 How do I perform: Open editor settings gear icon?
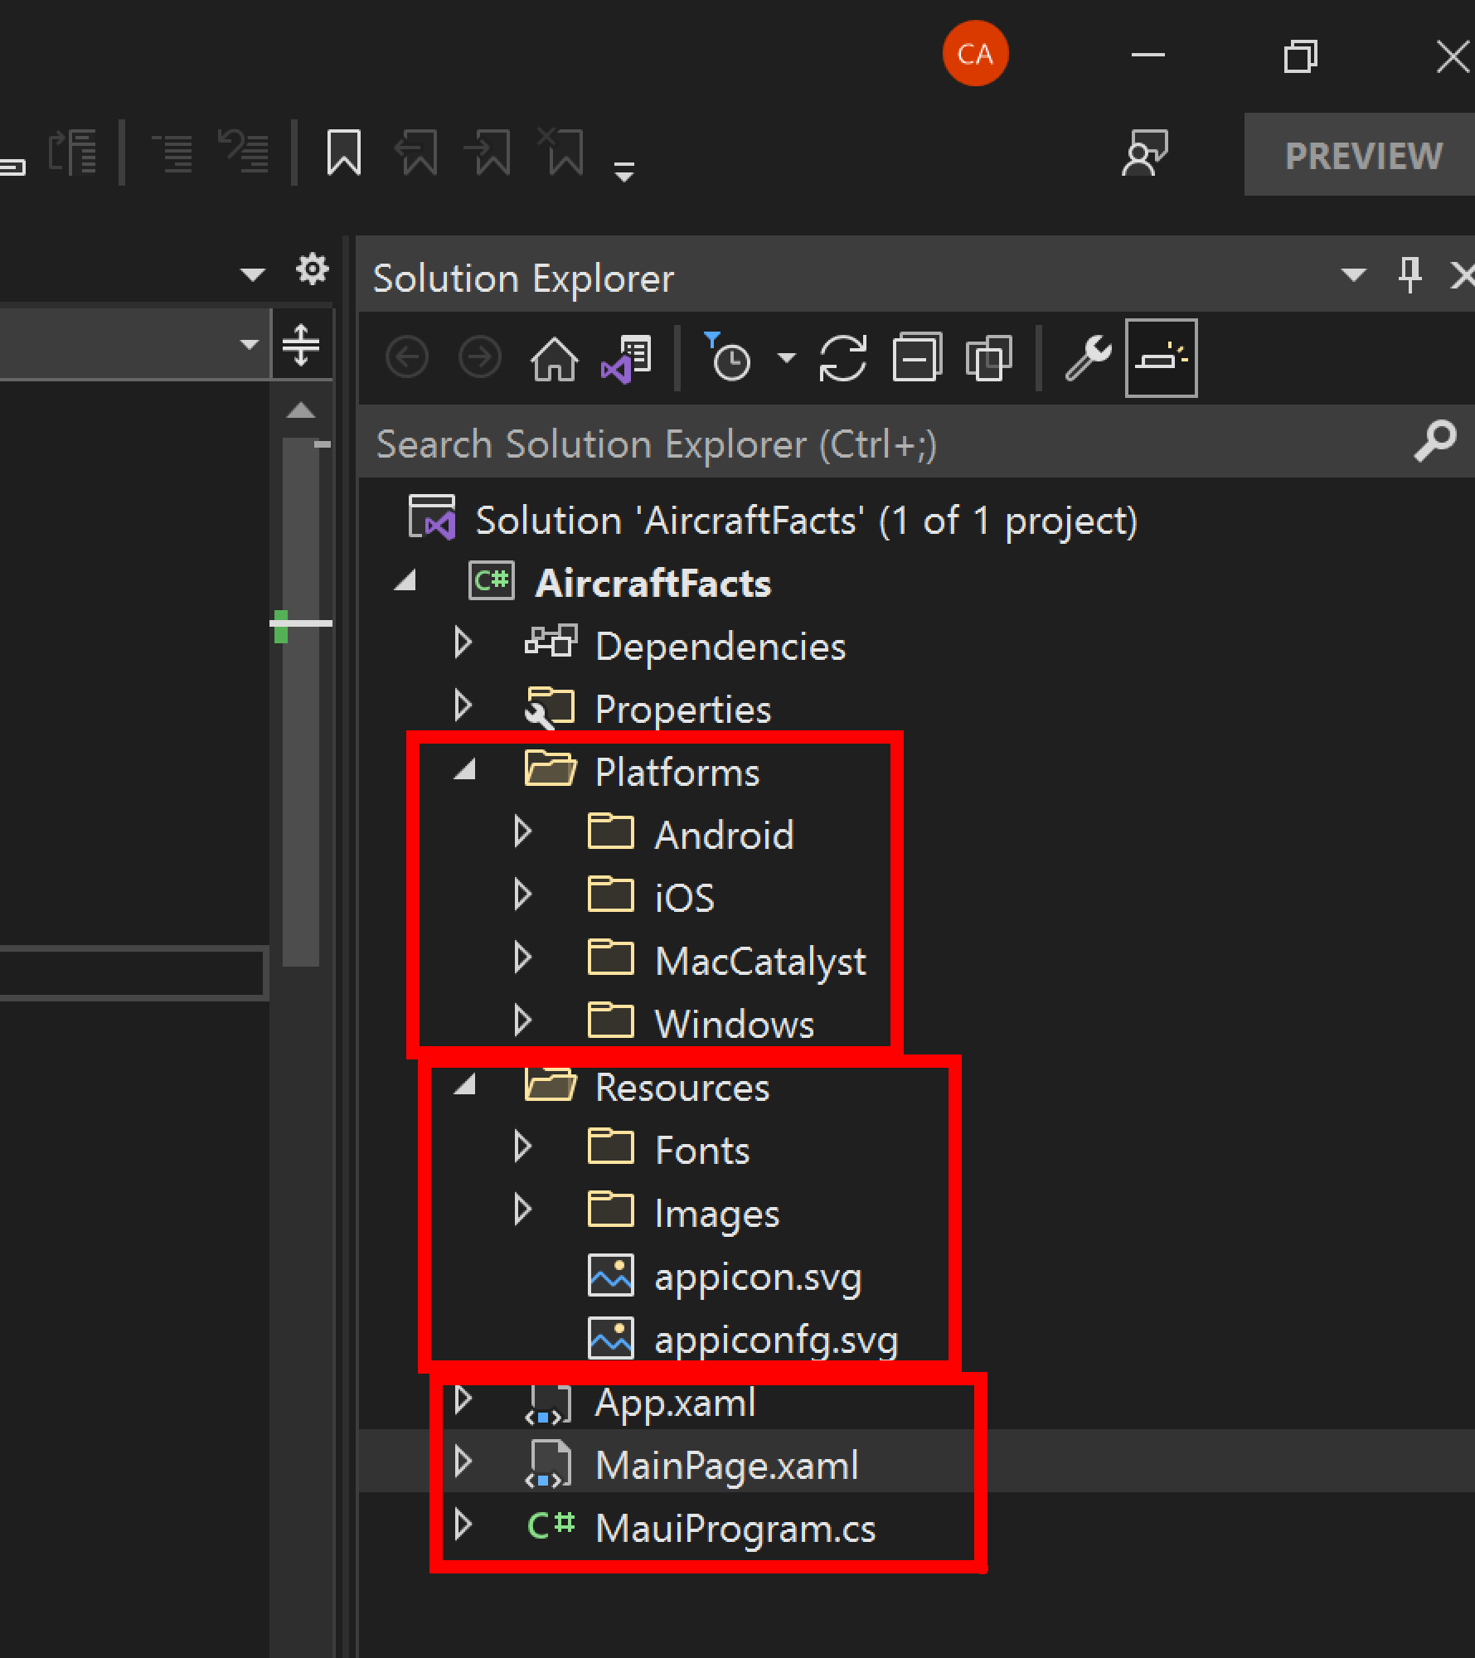click(x=312, y=269)
